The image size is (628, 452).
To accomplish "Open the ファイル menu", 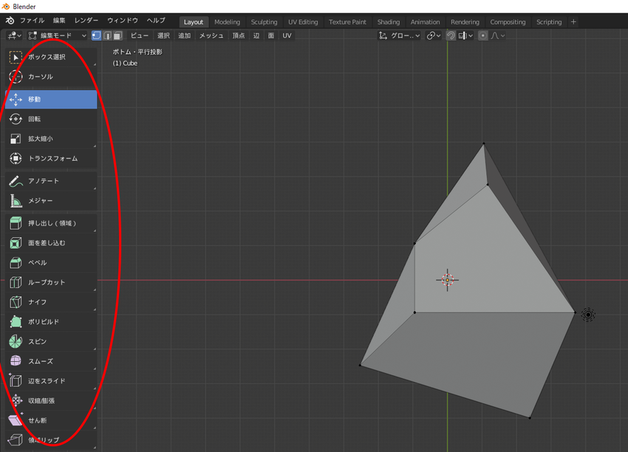I will 32,21.
